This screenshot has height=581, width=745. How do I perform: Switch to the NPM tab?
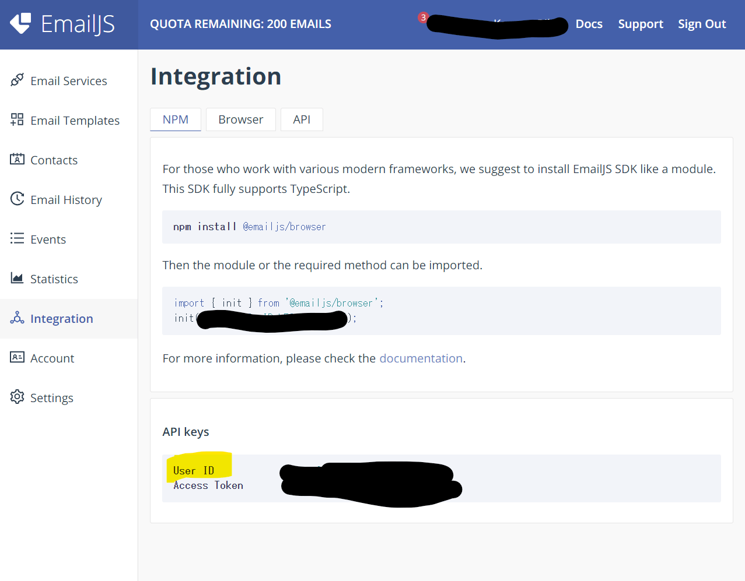(176, 119)
